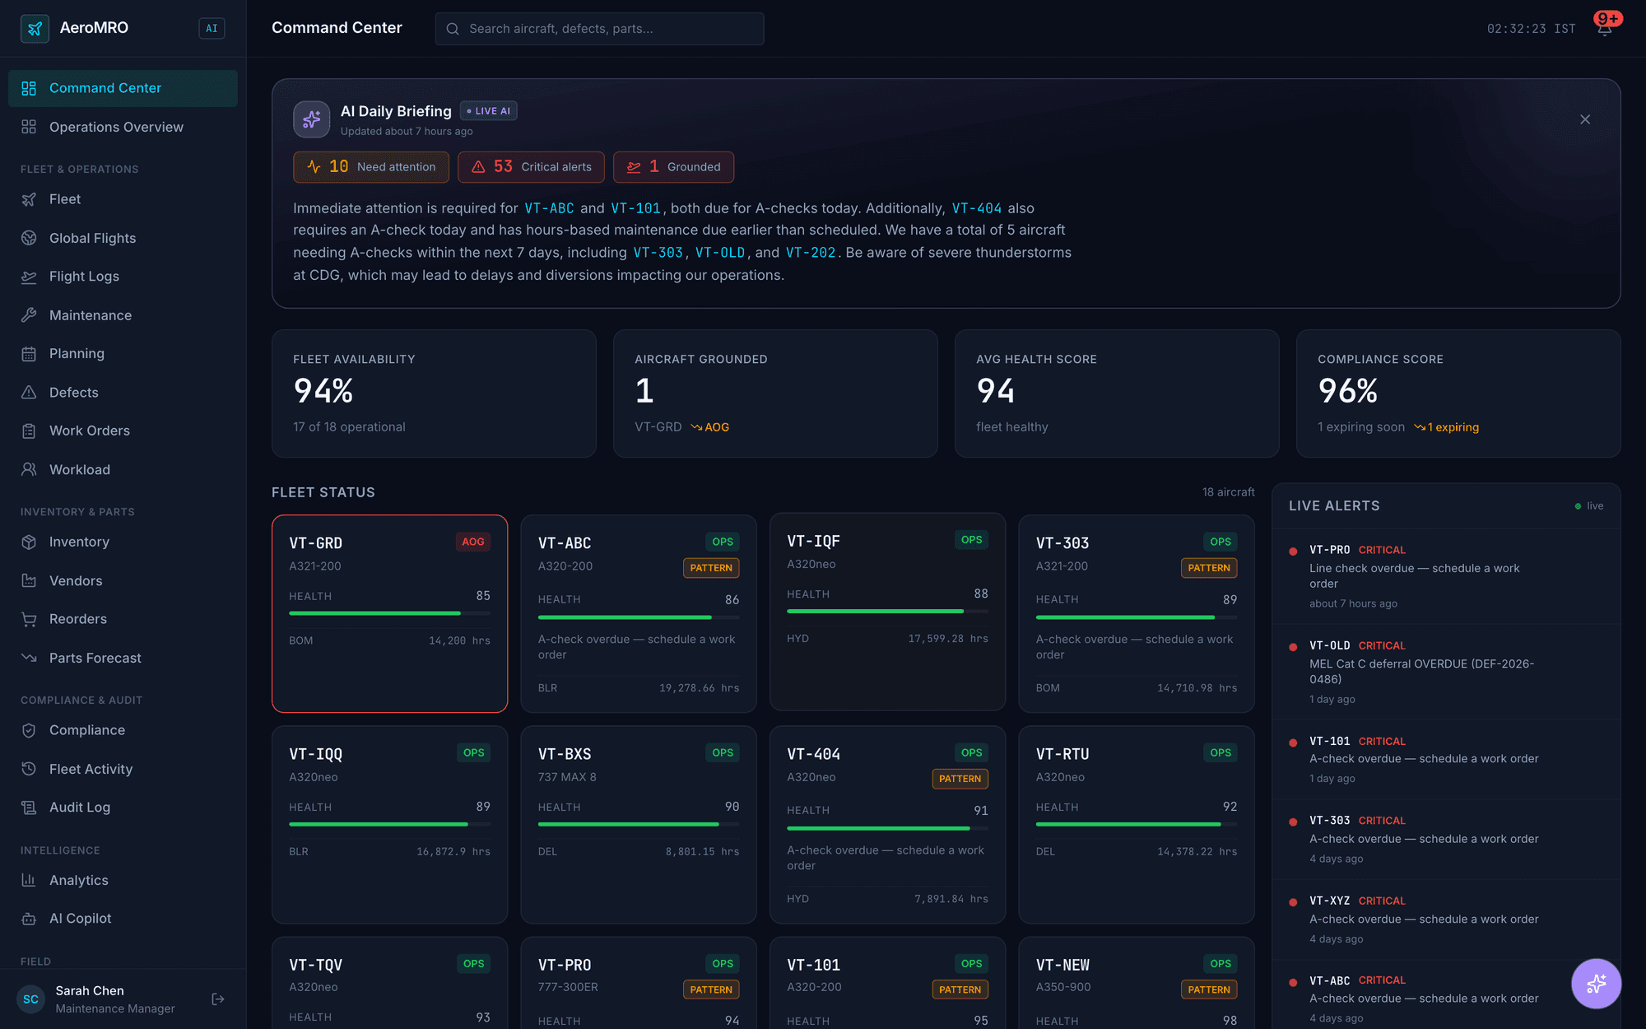Screen dimensions: 1646x1029
Task: Click the Inventory box icon
Action: (x=29, y=542)
